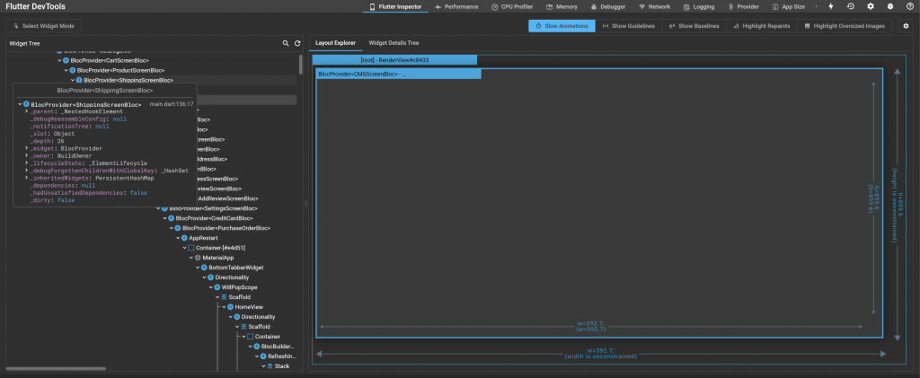Open the Network tab

(x=655, y=6)
